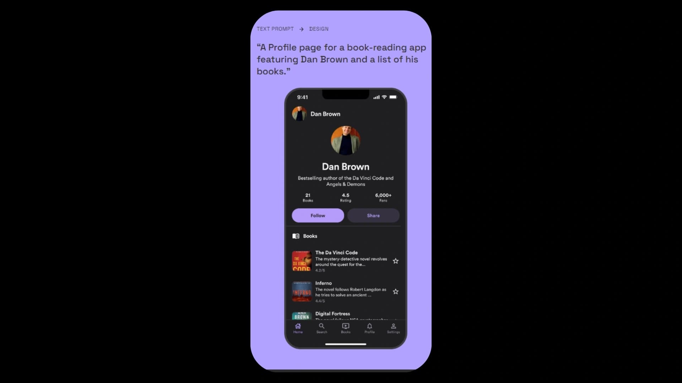Tap the star icon on Inferno
Screen dimensions: 682x383
point(396,291)
